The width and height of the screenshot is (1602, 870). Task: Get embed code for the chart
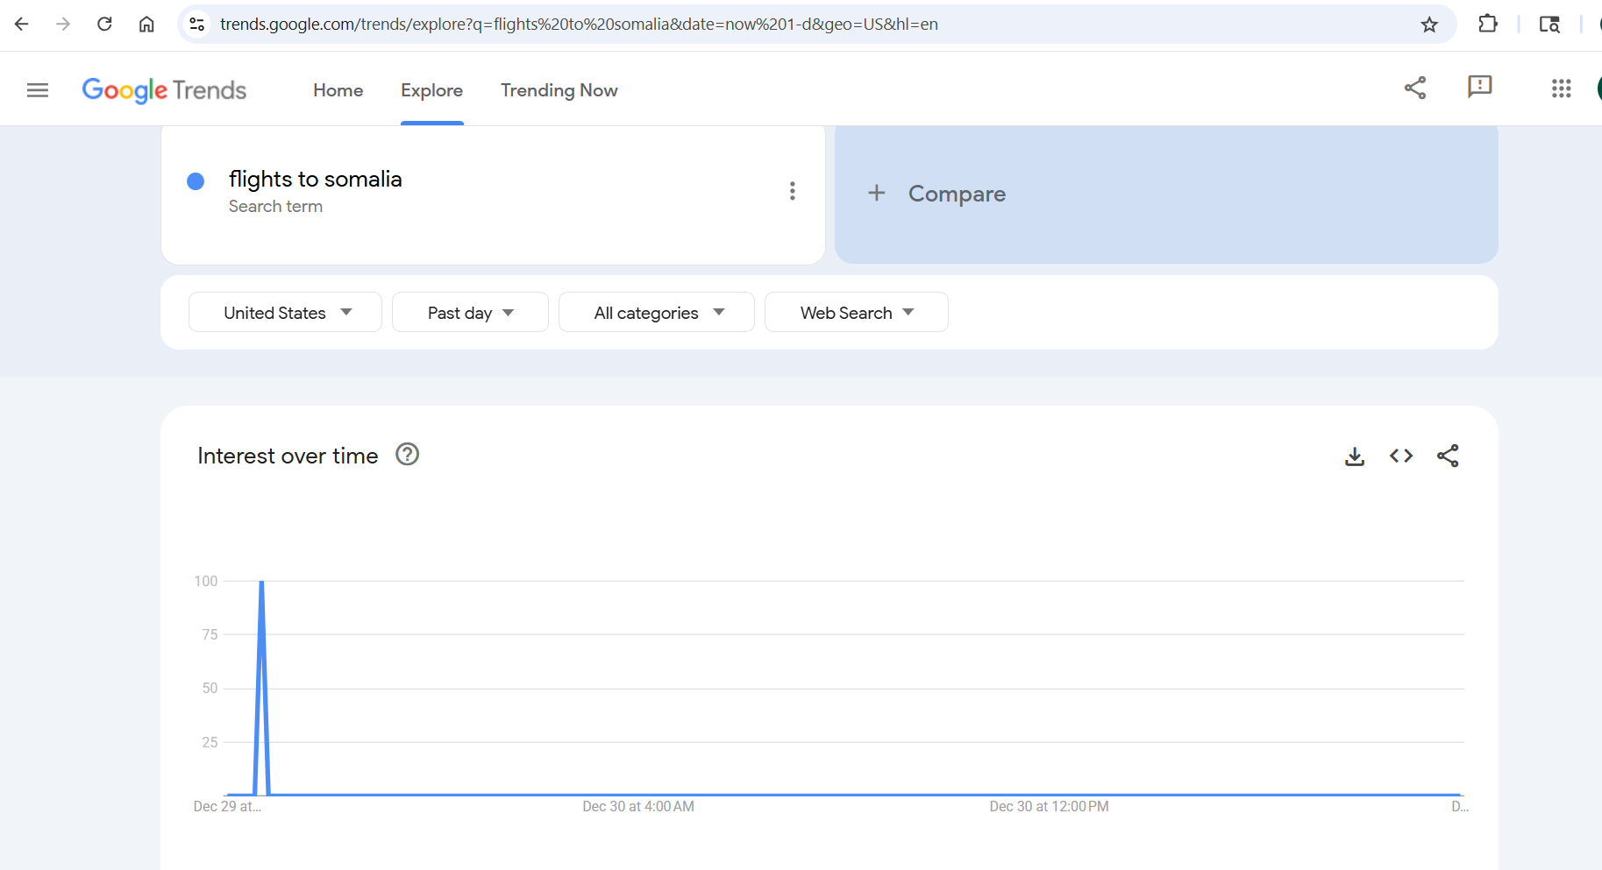(1401, 456)
